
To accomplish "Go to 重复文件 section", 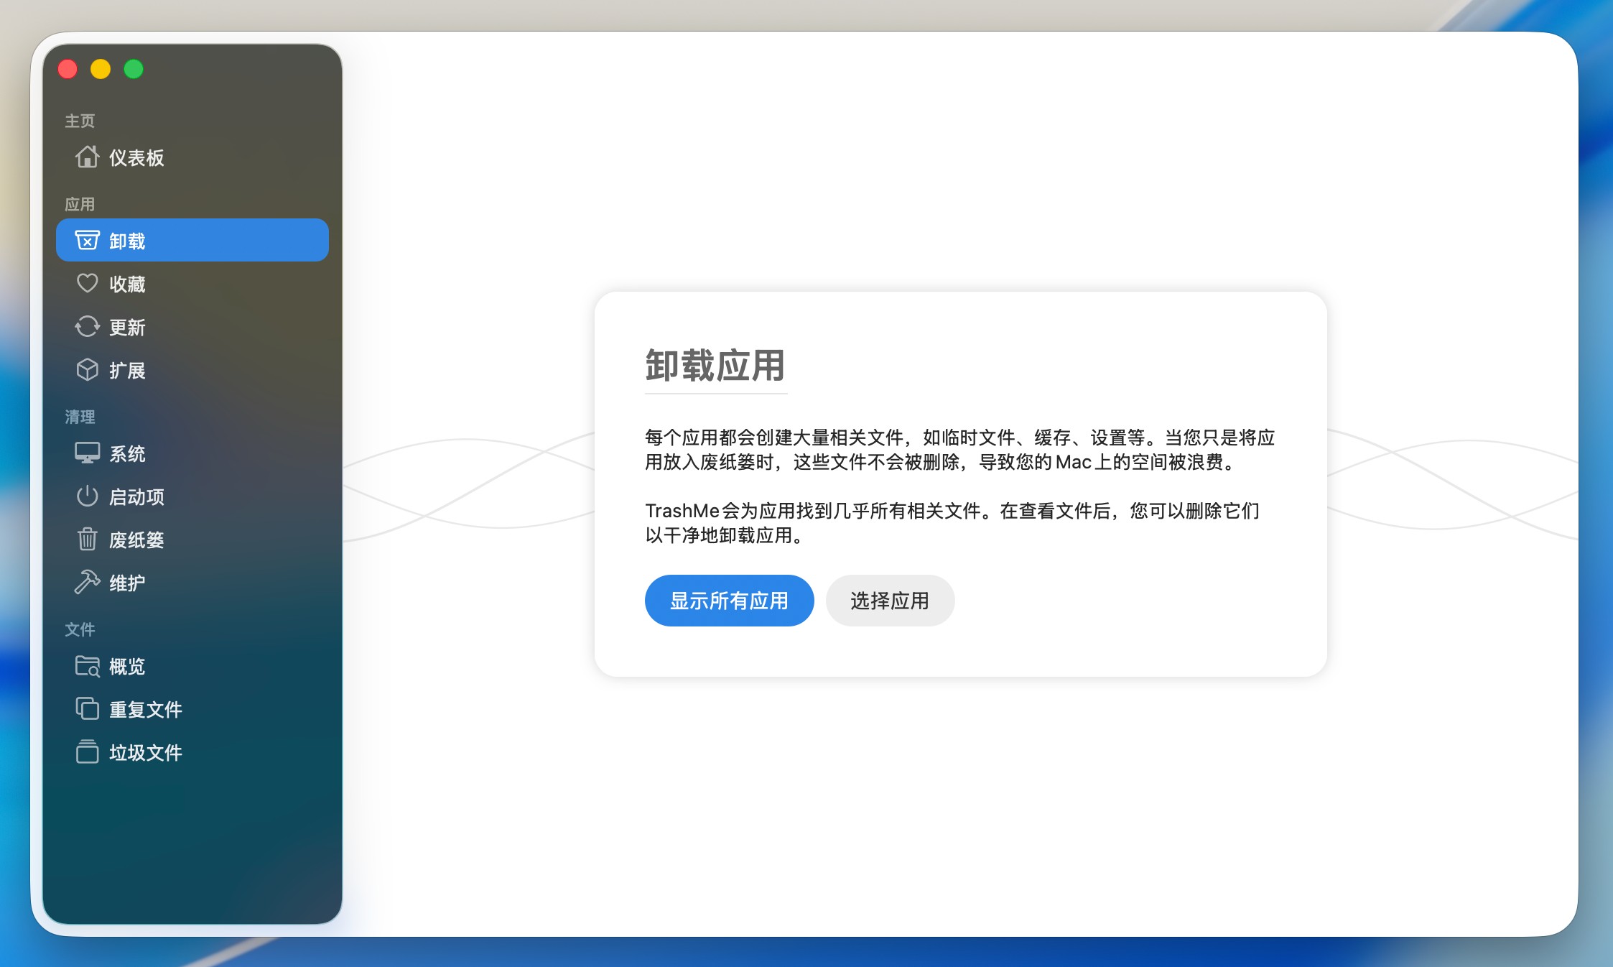I will 145,710.
